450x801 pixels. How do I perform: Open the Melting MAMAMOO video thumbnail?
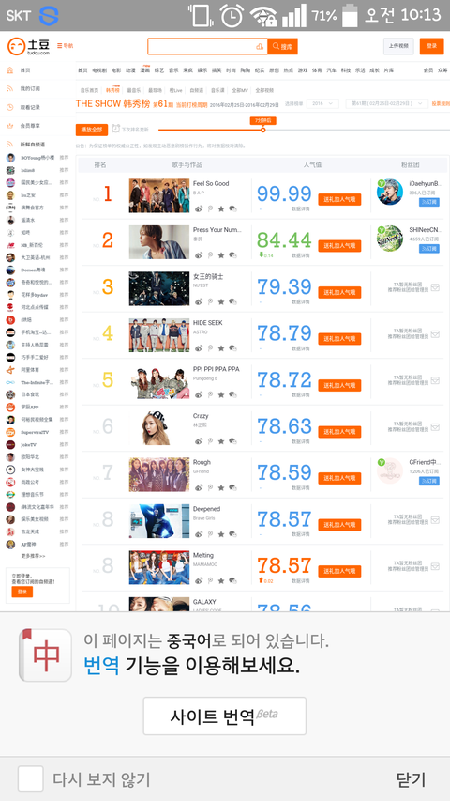tap(159, 567)
